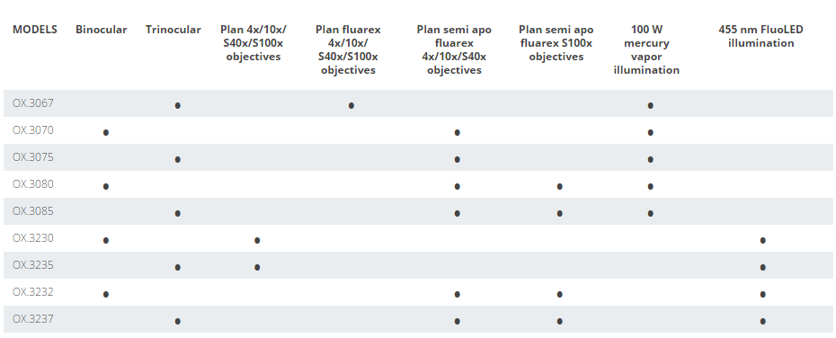Click the Plan objectives dot for OX.3235
Viewport: 836px width, 338px height.
257,267
